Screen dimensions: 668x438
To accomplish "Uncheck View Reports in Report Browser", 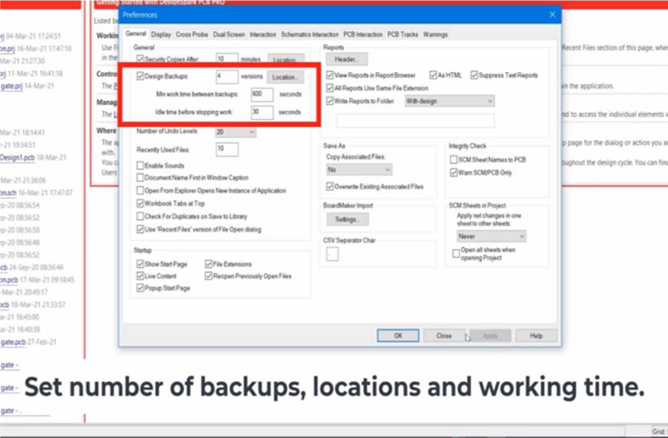I will click(330, 75).
